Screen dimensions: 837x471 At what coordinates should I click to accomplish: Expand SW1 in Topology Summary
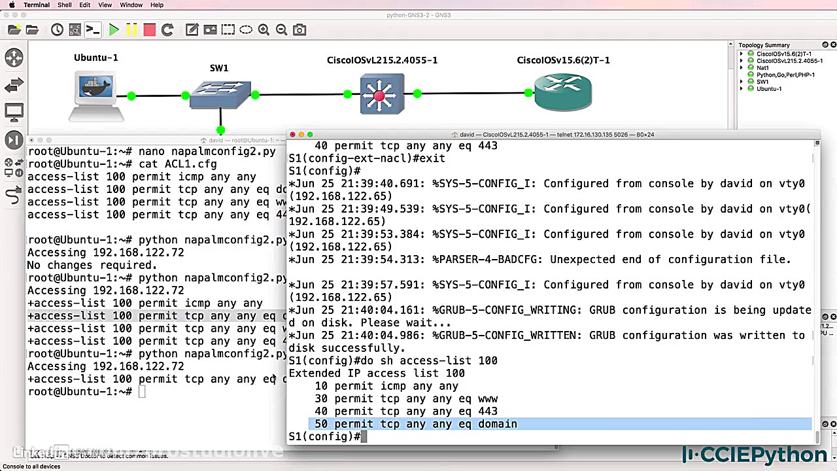click(x=742, y=82)
